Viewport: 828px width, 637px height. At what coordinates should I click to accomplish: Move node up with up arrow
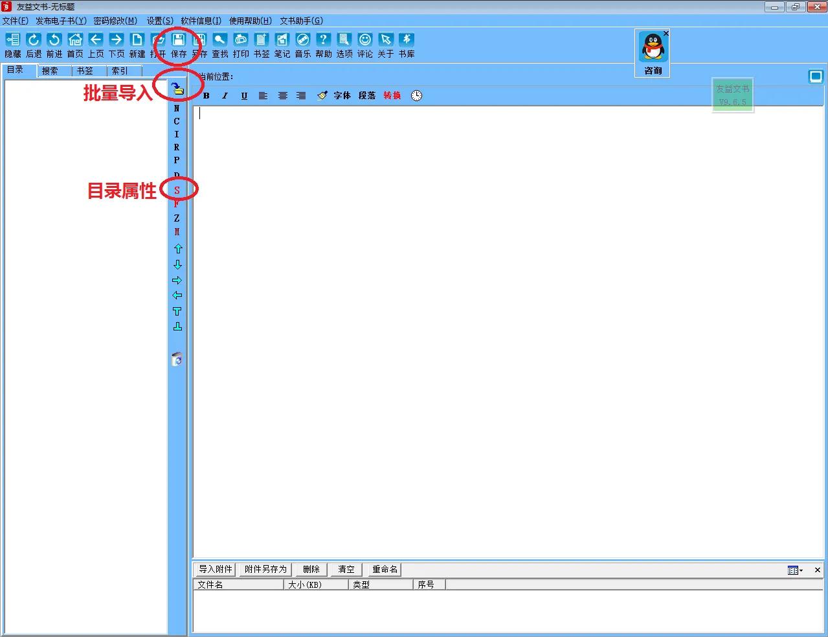click(177, 249)
